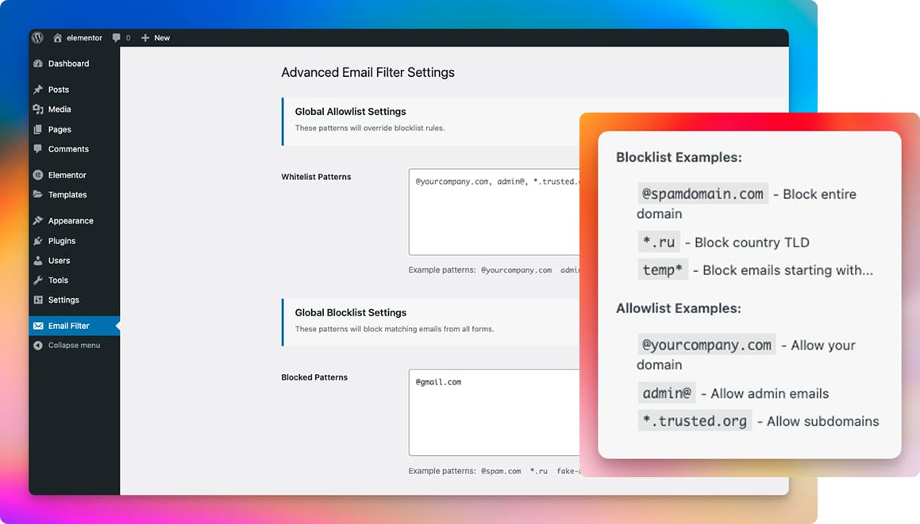Open Comments in the sidebar

(68, 149)
